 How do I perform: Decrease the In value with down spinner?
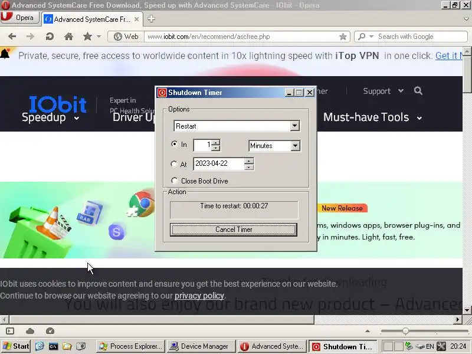pyautogui.click(x=215, y=148)
